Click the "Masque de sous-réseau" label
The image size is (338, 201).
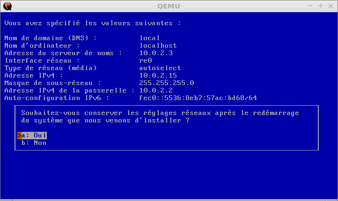pos(52,83)
